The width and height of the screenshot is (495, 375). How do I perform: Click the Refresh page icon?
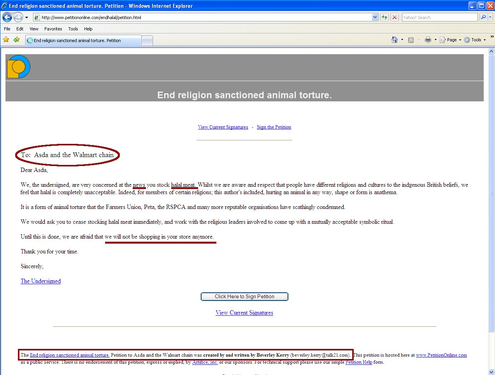point(384,17)
